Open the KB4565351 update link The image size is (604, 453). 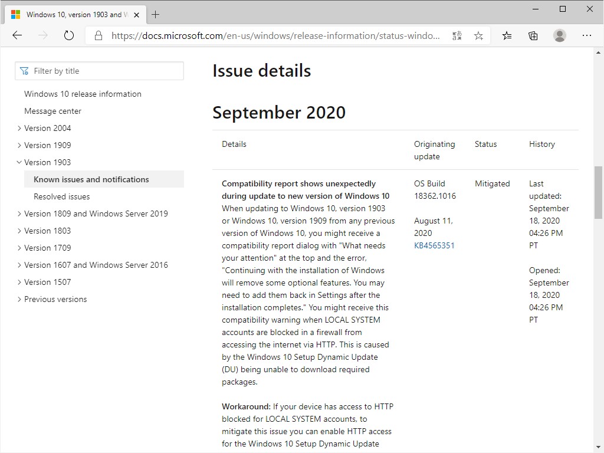coord(435,245)
